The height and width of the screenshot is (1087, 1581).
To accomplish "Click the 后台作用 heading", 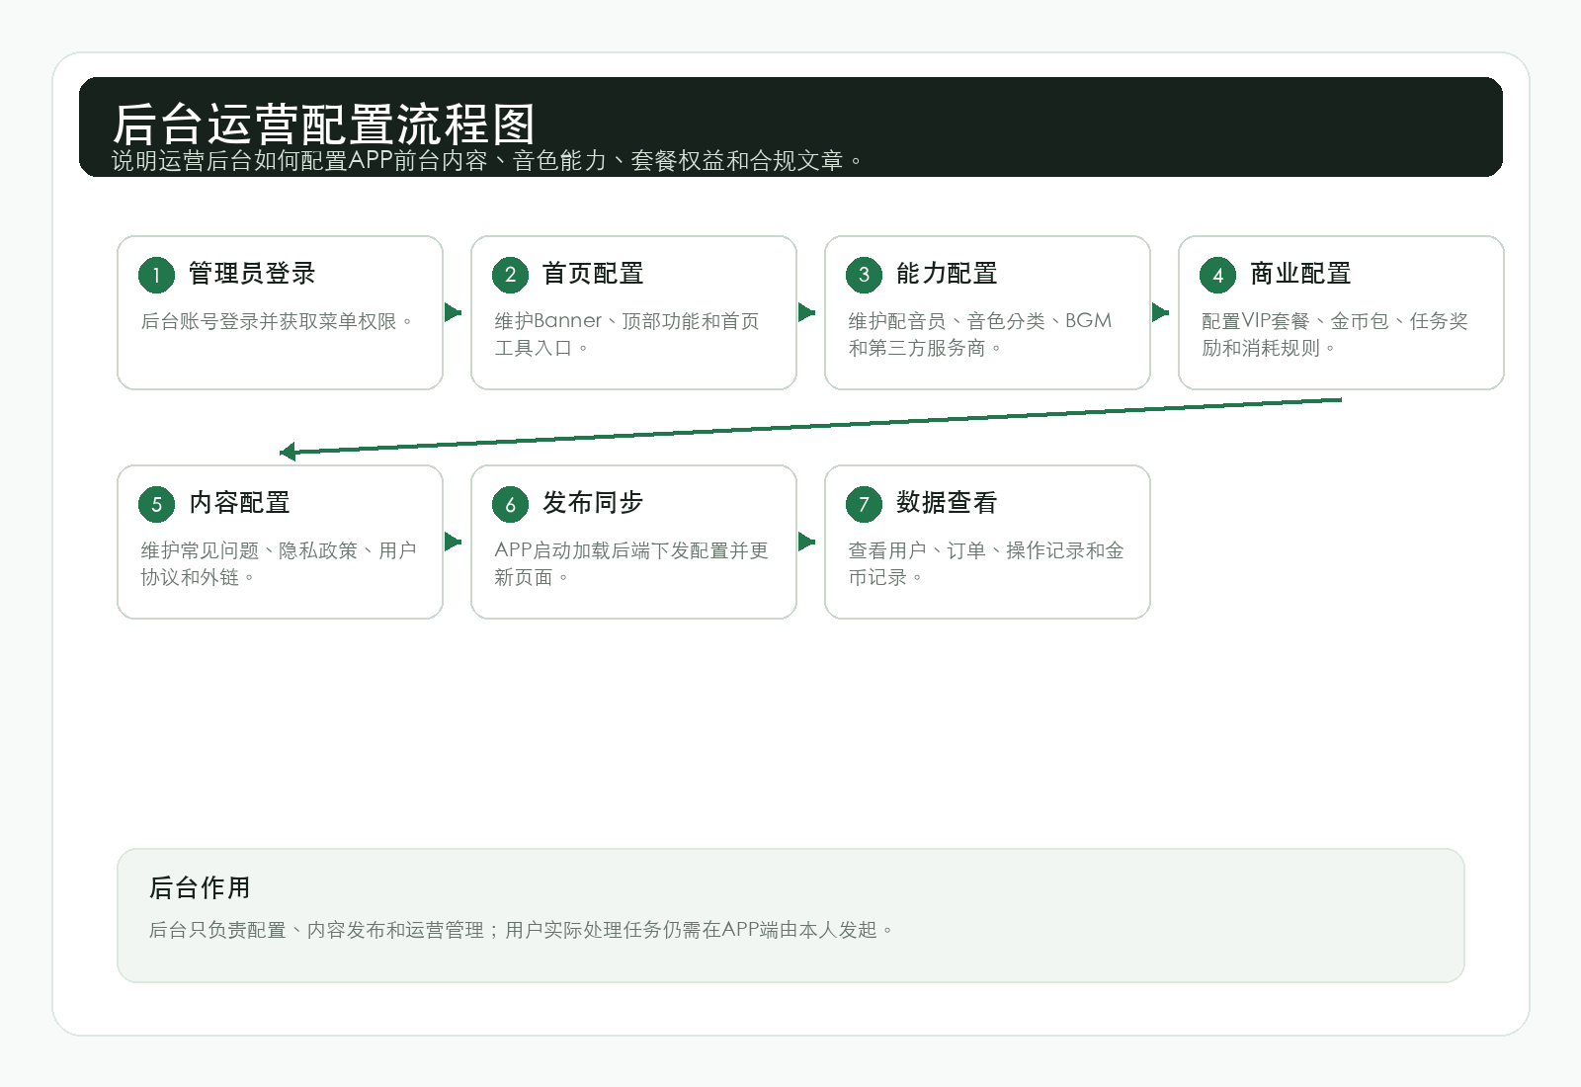I will (x=200, y=887).
